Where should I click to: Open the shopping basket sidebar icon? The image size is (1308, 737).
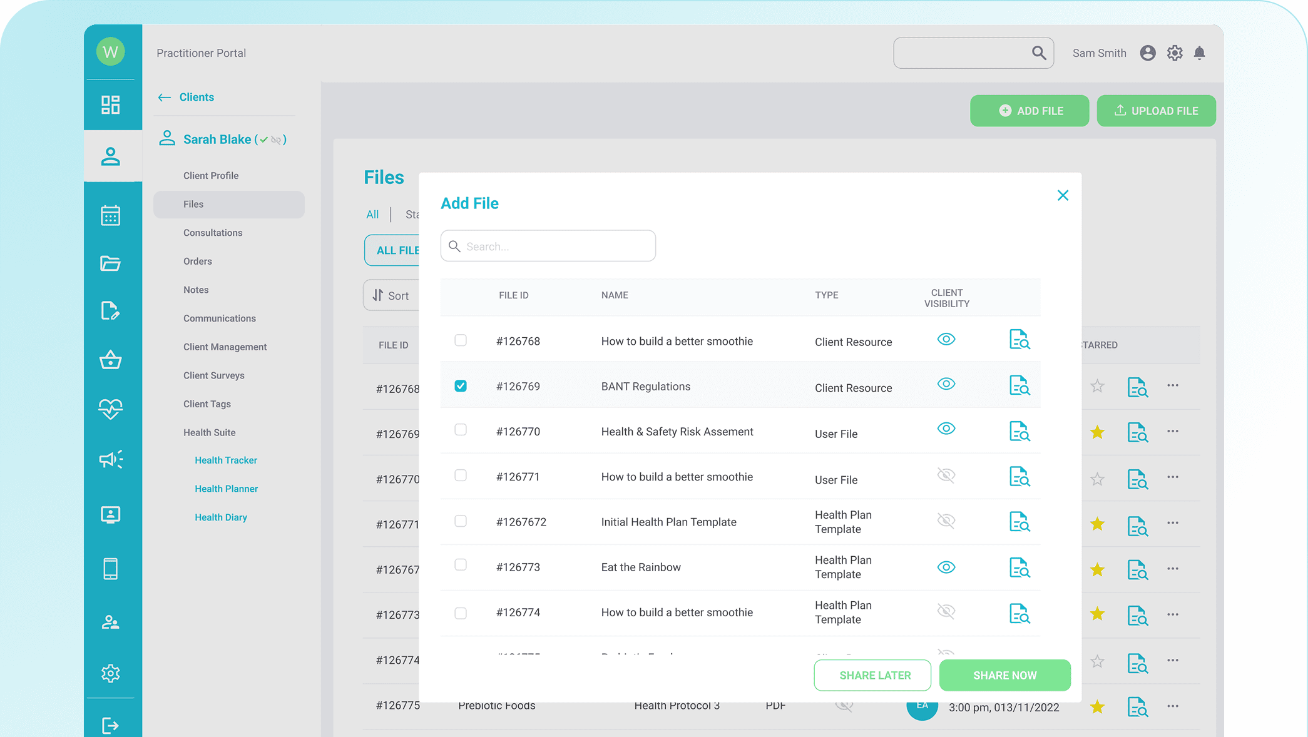(110, 360)
